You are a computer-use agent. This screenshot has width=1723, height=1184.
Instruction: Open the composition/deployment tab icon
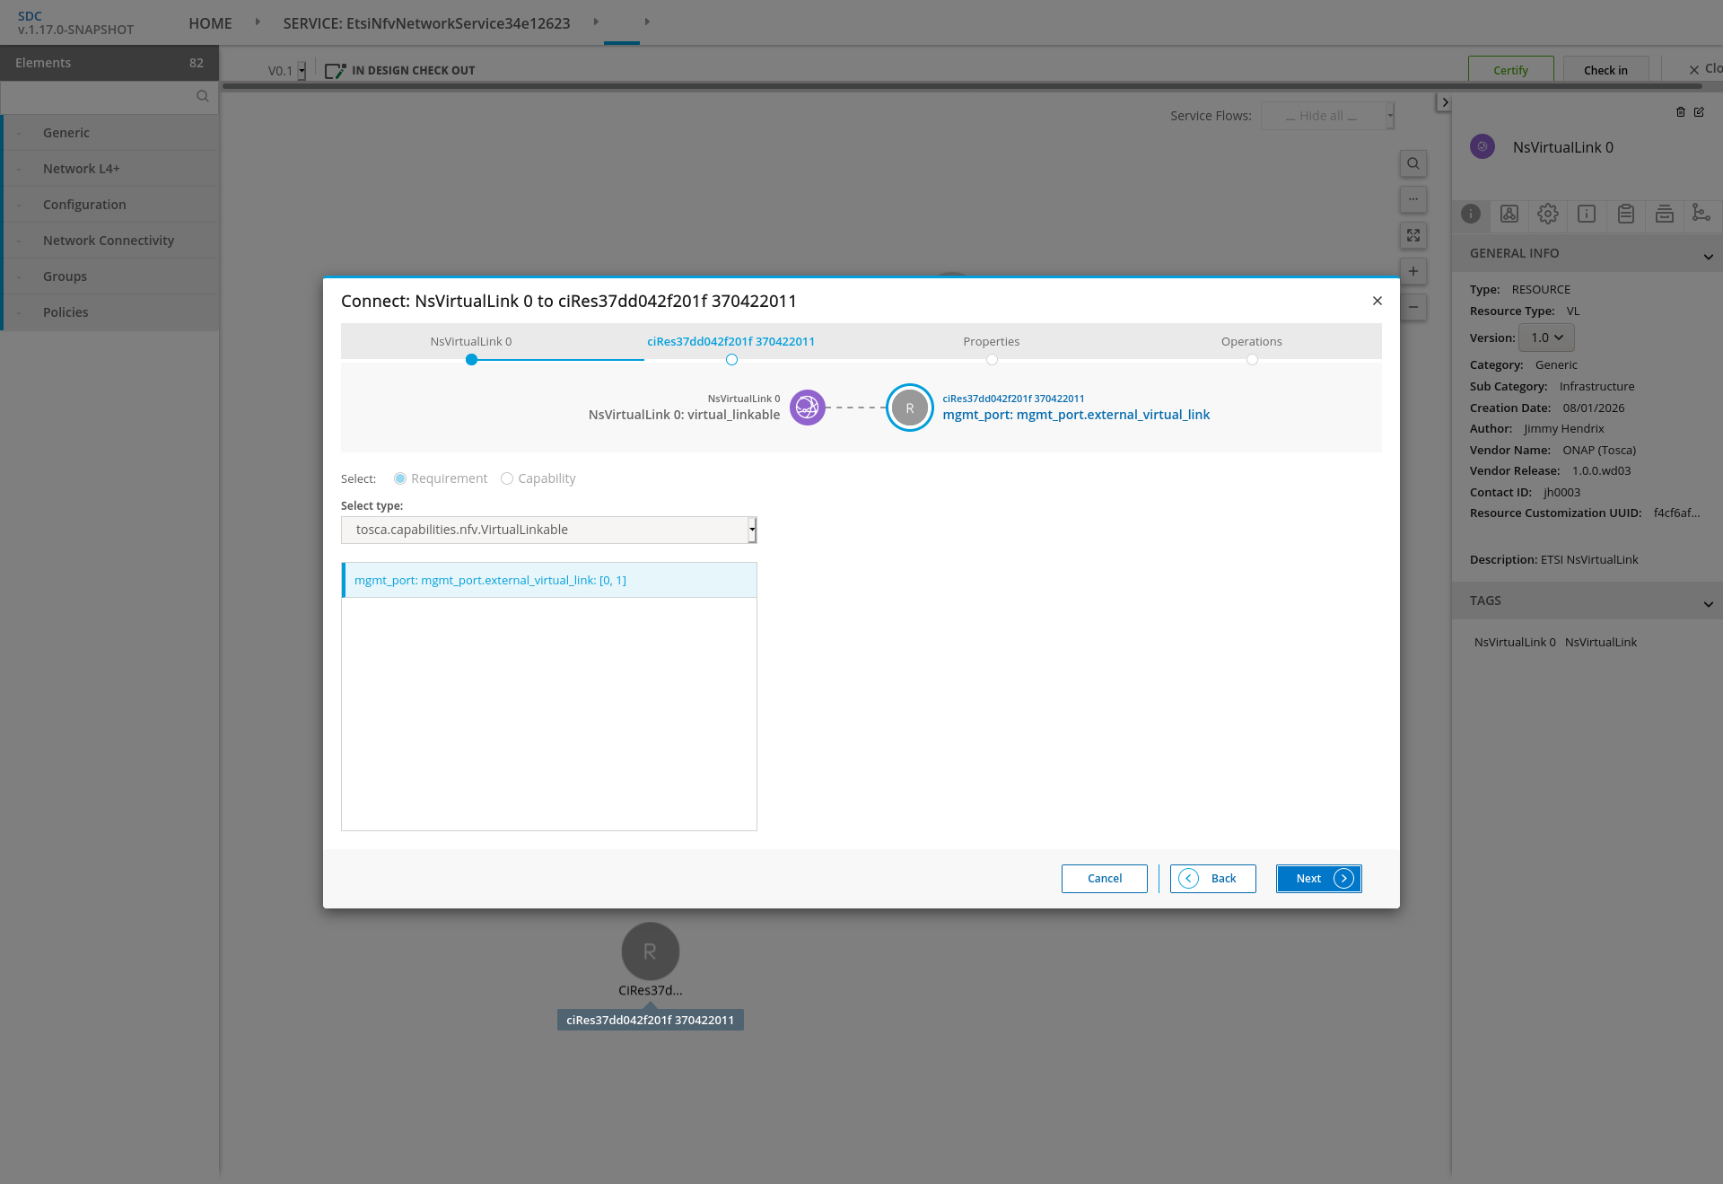pyautogui.click(x=1509, y=214)
